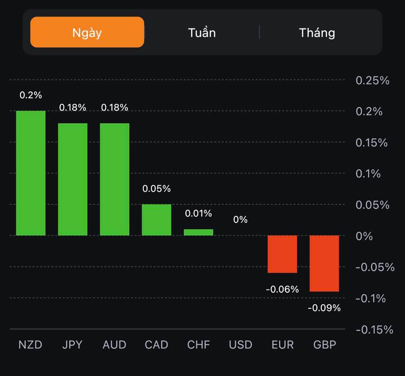The height and width of the screenshot is (376, 405).
Task: Switch to the Tuần tab
Action: click(x=202, y=33)
